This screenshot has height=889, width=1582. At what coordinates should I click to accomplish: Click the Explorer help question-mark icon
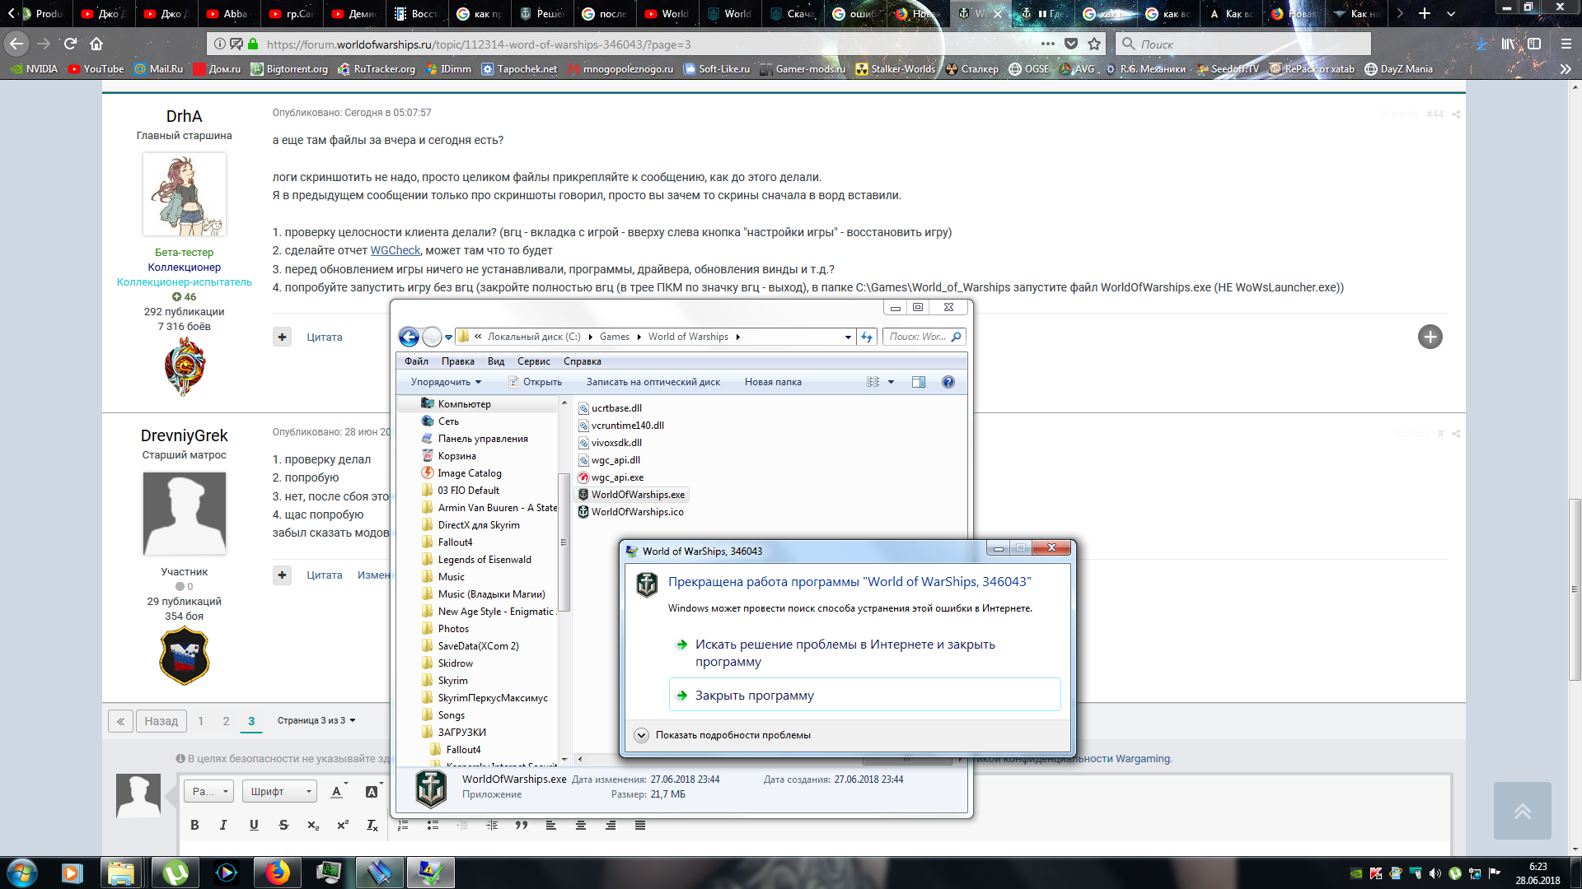(x=948, y=382)
